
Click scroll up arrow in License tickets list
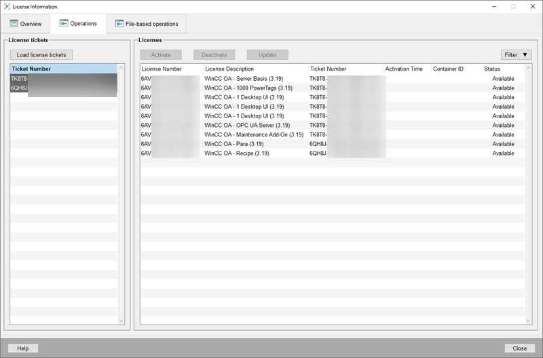[x=121, y=67]
